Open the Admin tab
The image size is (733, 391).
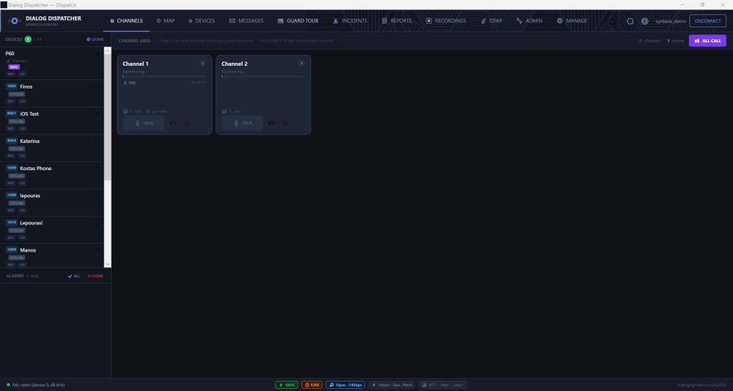pyautogui.click(x=529, y=21)
